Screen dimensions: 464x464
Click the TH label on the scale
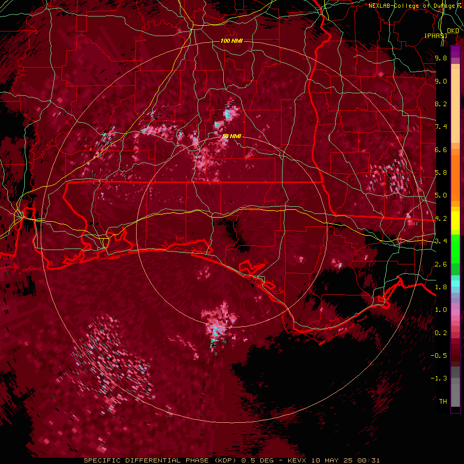tap(443, 402)
